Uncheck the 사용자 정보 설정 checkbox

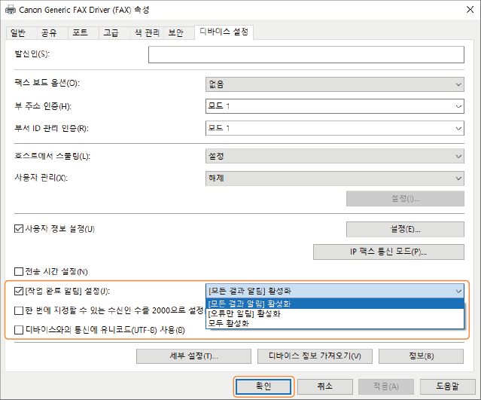pos(19,228)
